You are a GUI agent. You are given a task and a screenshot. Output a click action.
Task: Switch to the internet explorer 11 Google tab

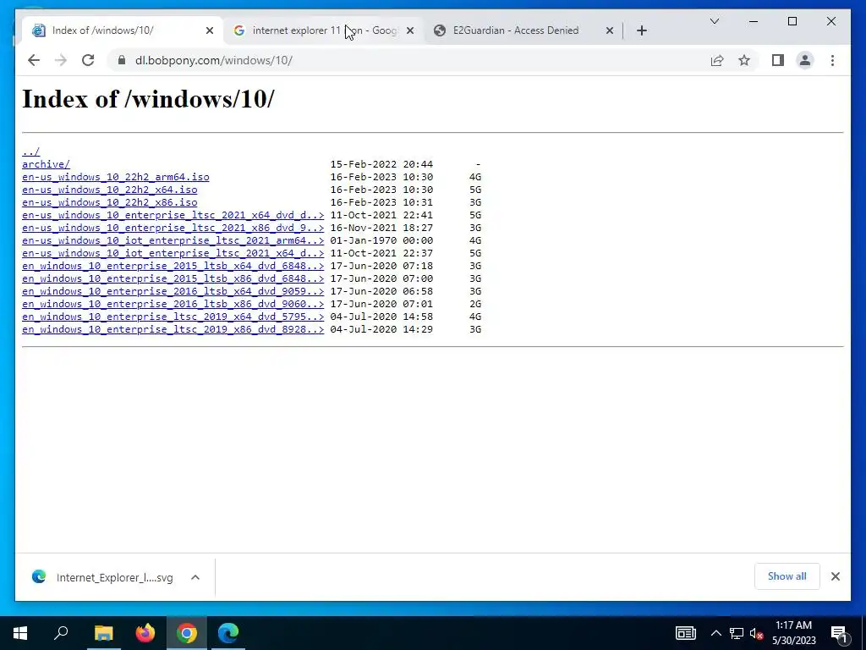[324, 30]
